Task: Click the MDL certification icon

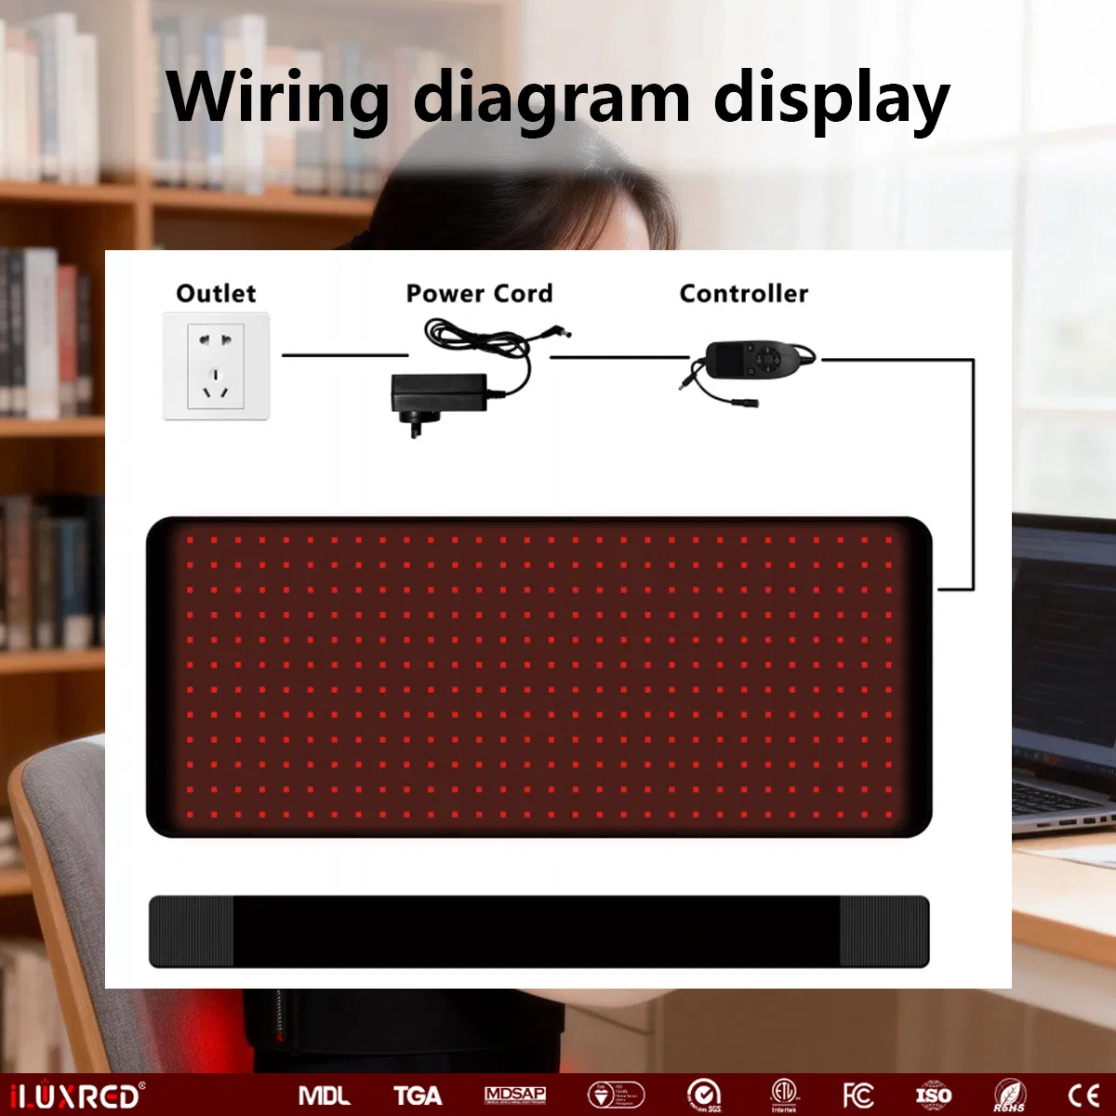Action: click(x=325, y=1097)
